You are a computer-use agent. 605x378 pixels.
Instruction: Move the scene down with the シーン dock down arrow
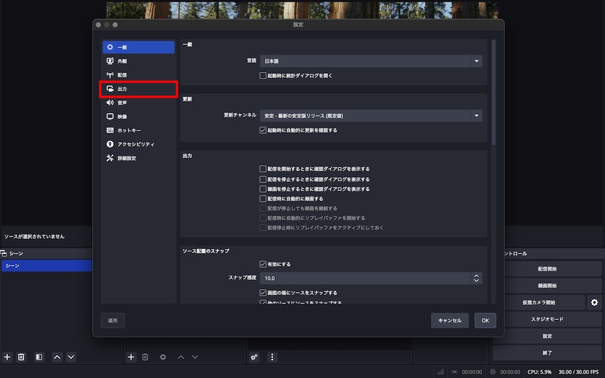71,357
